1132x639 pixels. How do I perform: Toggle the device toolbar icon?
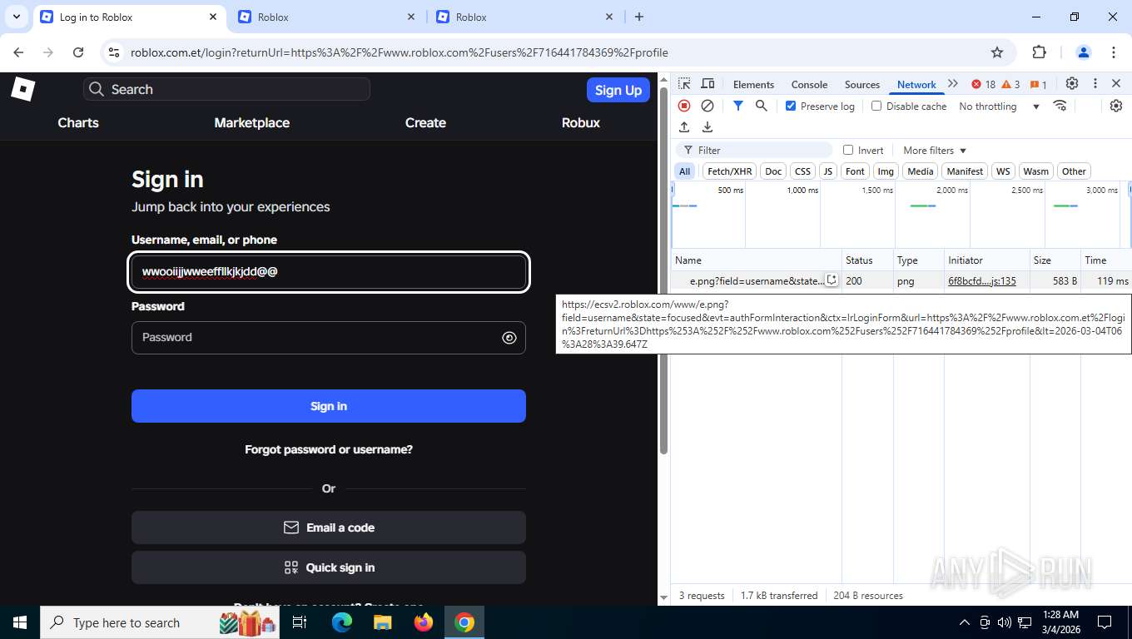click(707, 84)
